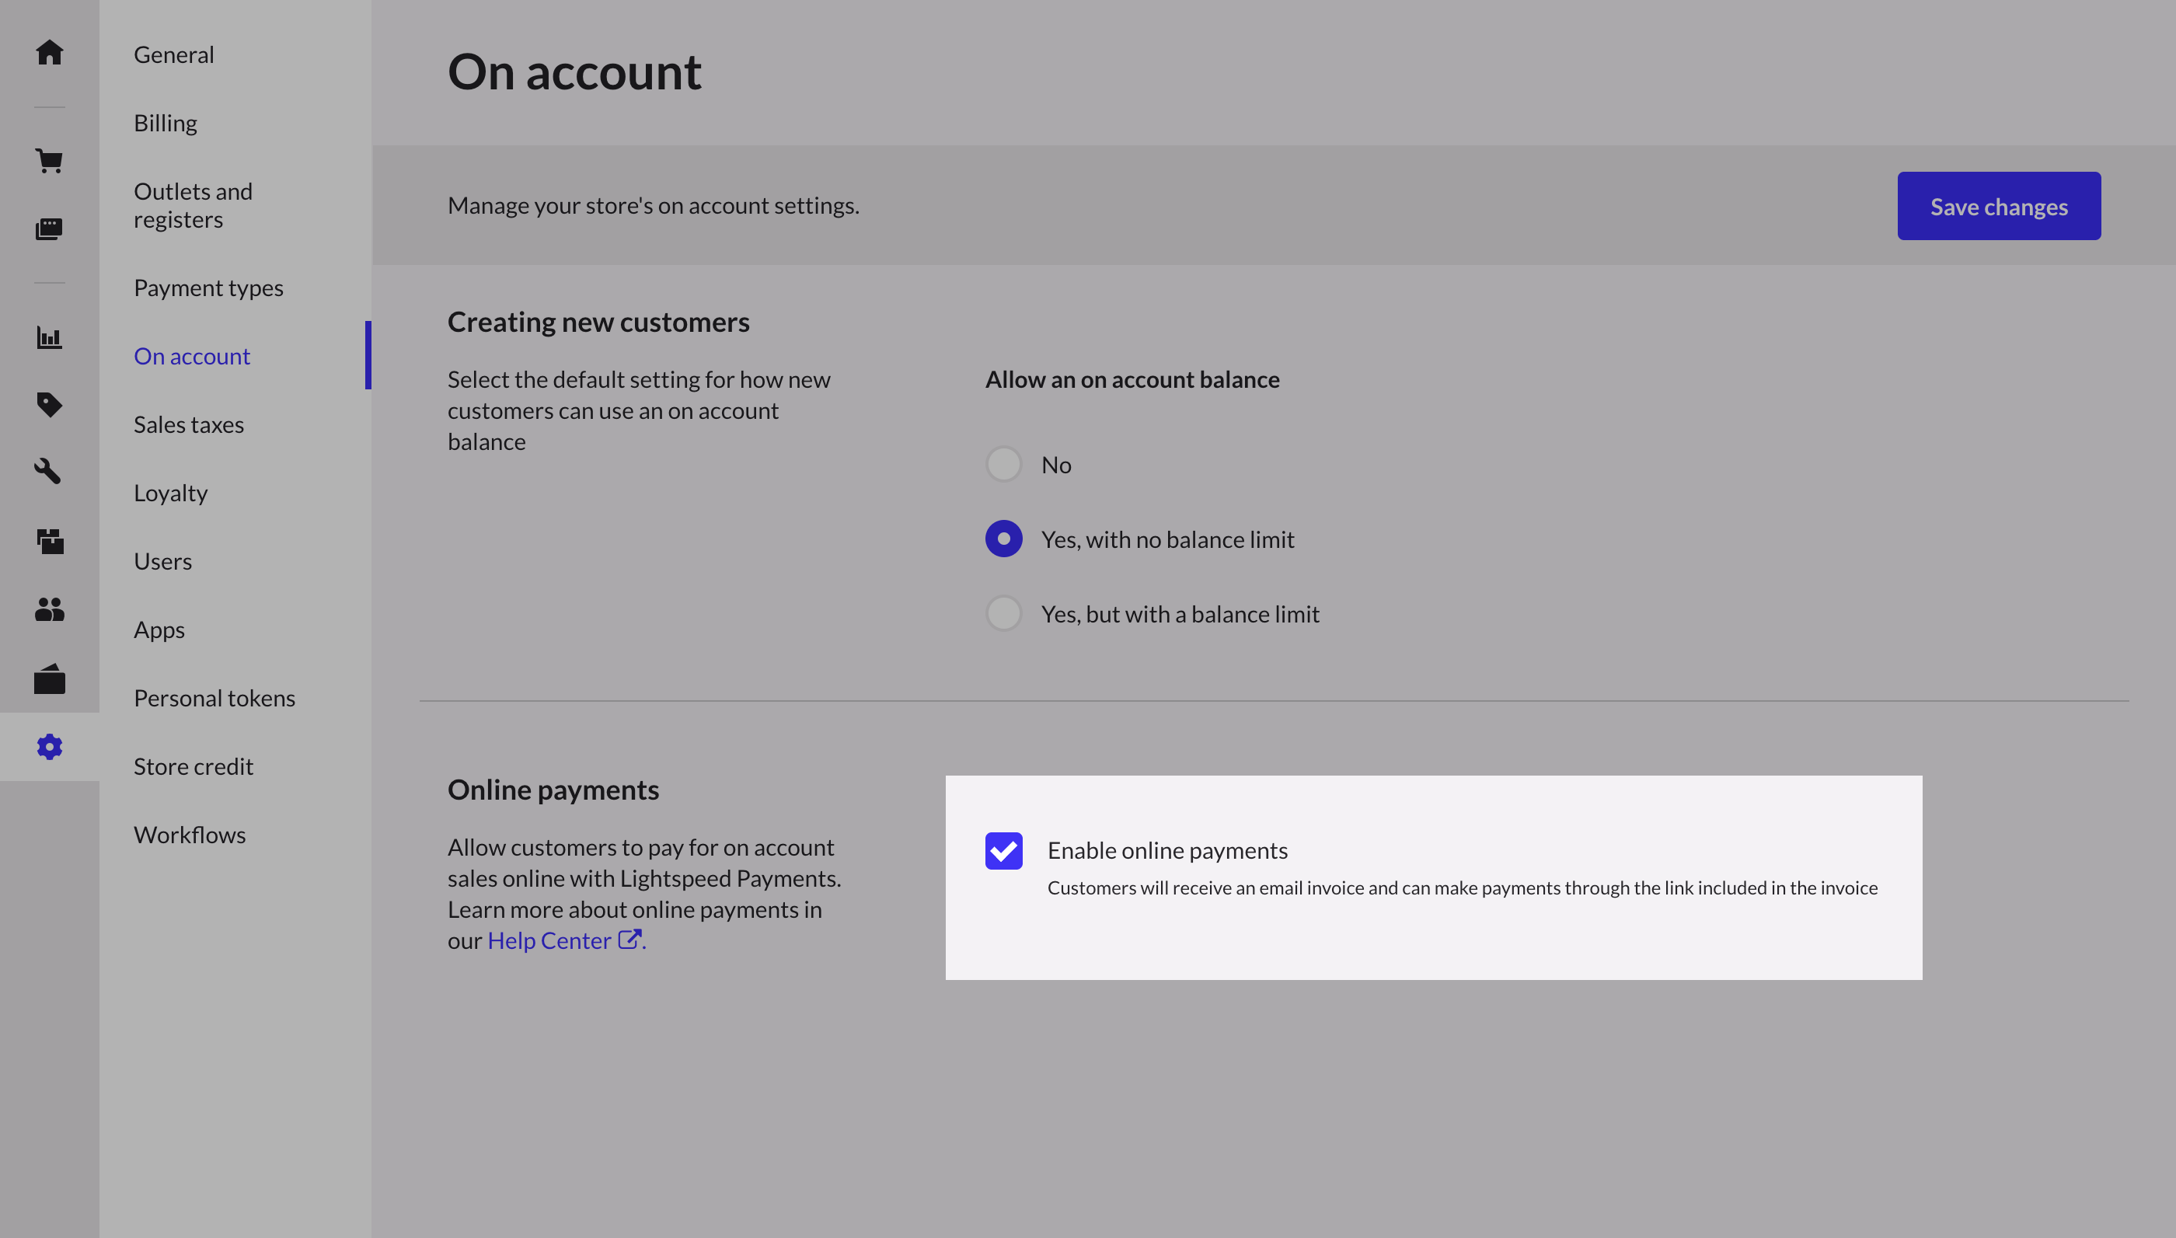Open the sales ledger register icon
The image size is (2176, 1238).
pyautogui.click(x=49, y=228)
